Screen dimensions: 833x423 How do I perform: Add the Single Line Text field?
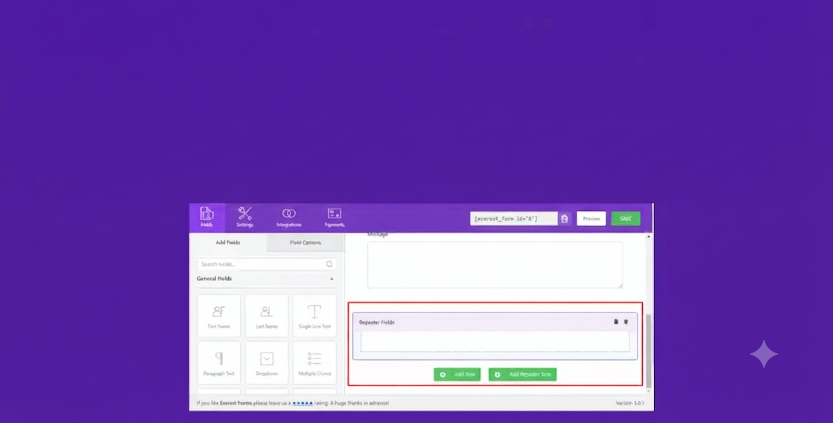(x=314, y=316)
